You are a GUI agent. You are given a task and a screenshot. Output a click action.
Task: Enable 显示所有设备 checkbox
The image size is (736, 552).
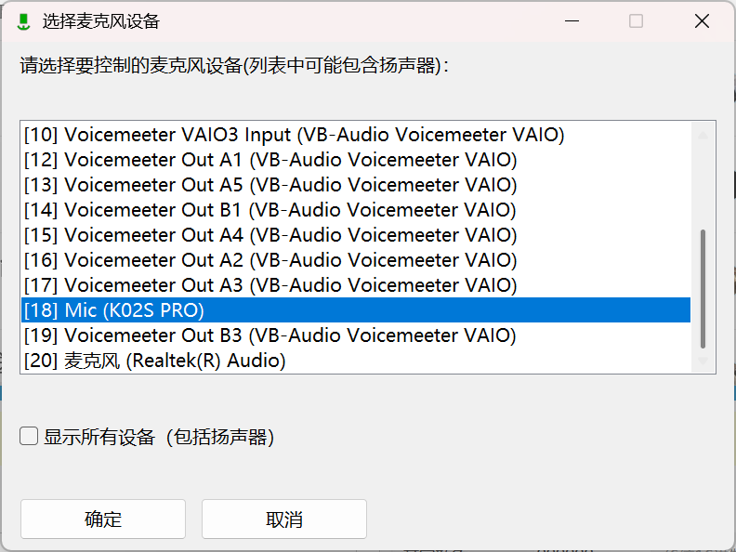point(29,436)
